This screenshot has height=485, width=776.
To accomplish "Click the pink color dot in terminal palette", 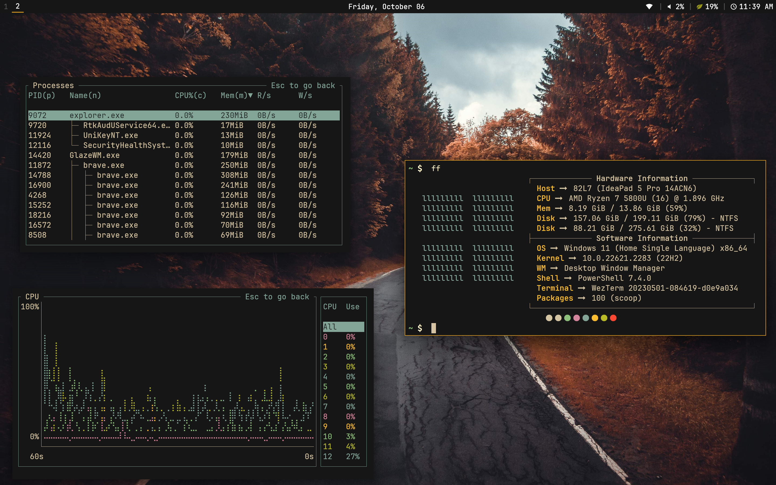I will click(x=577, y=318).
